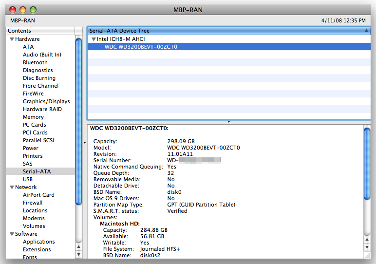Open the Printers section
Screen dimensions: 376x264
pos(33,156)
